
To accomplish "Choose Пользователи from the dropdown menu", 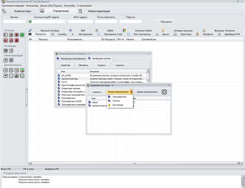I will point(119,97).
